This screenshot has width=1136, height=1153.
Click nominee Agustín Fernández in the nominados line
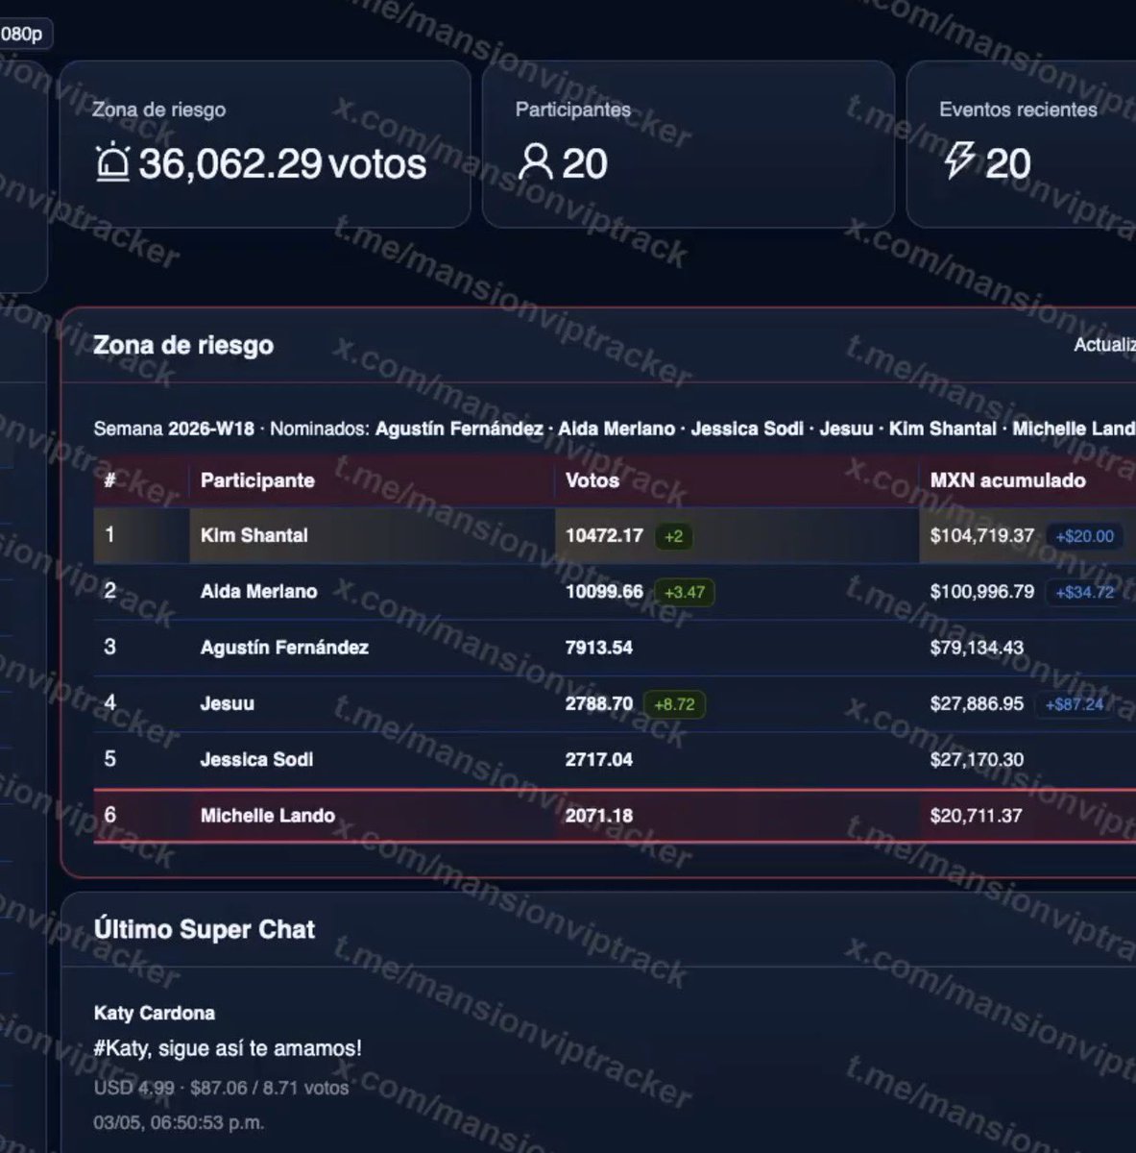459,429
